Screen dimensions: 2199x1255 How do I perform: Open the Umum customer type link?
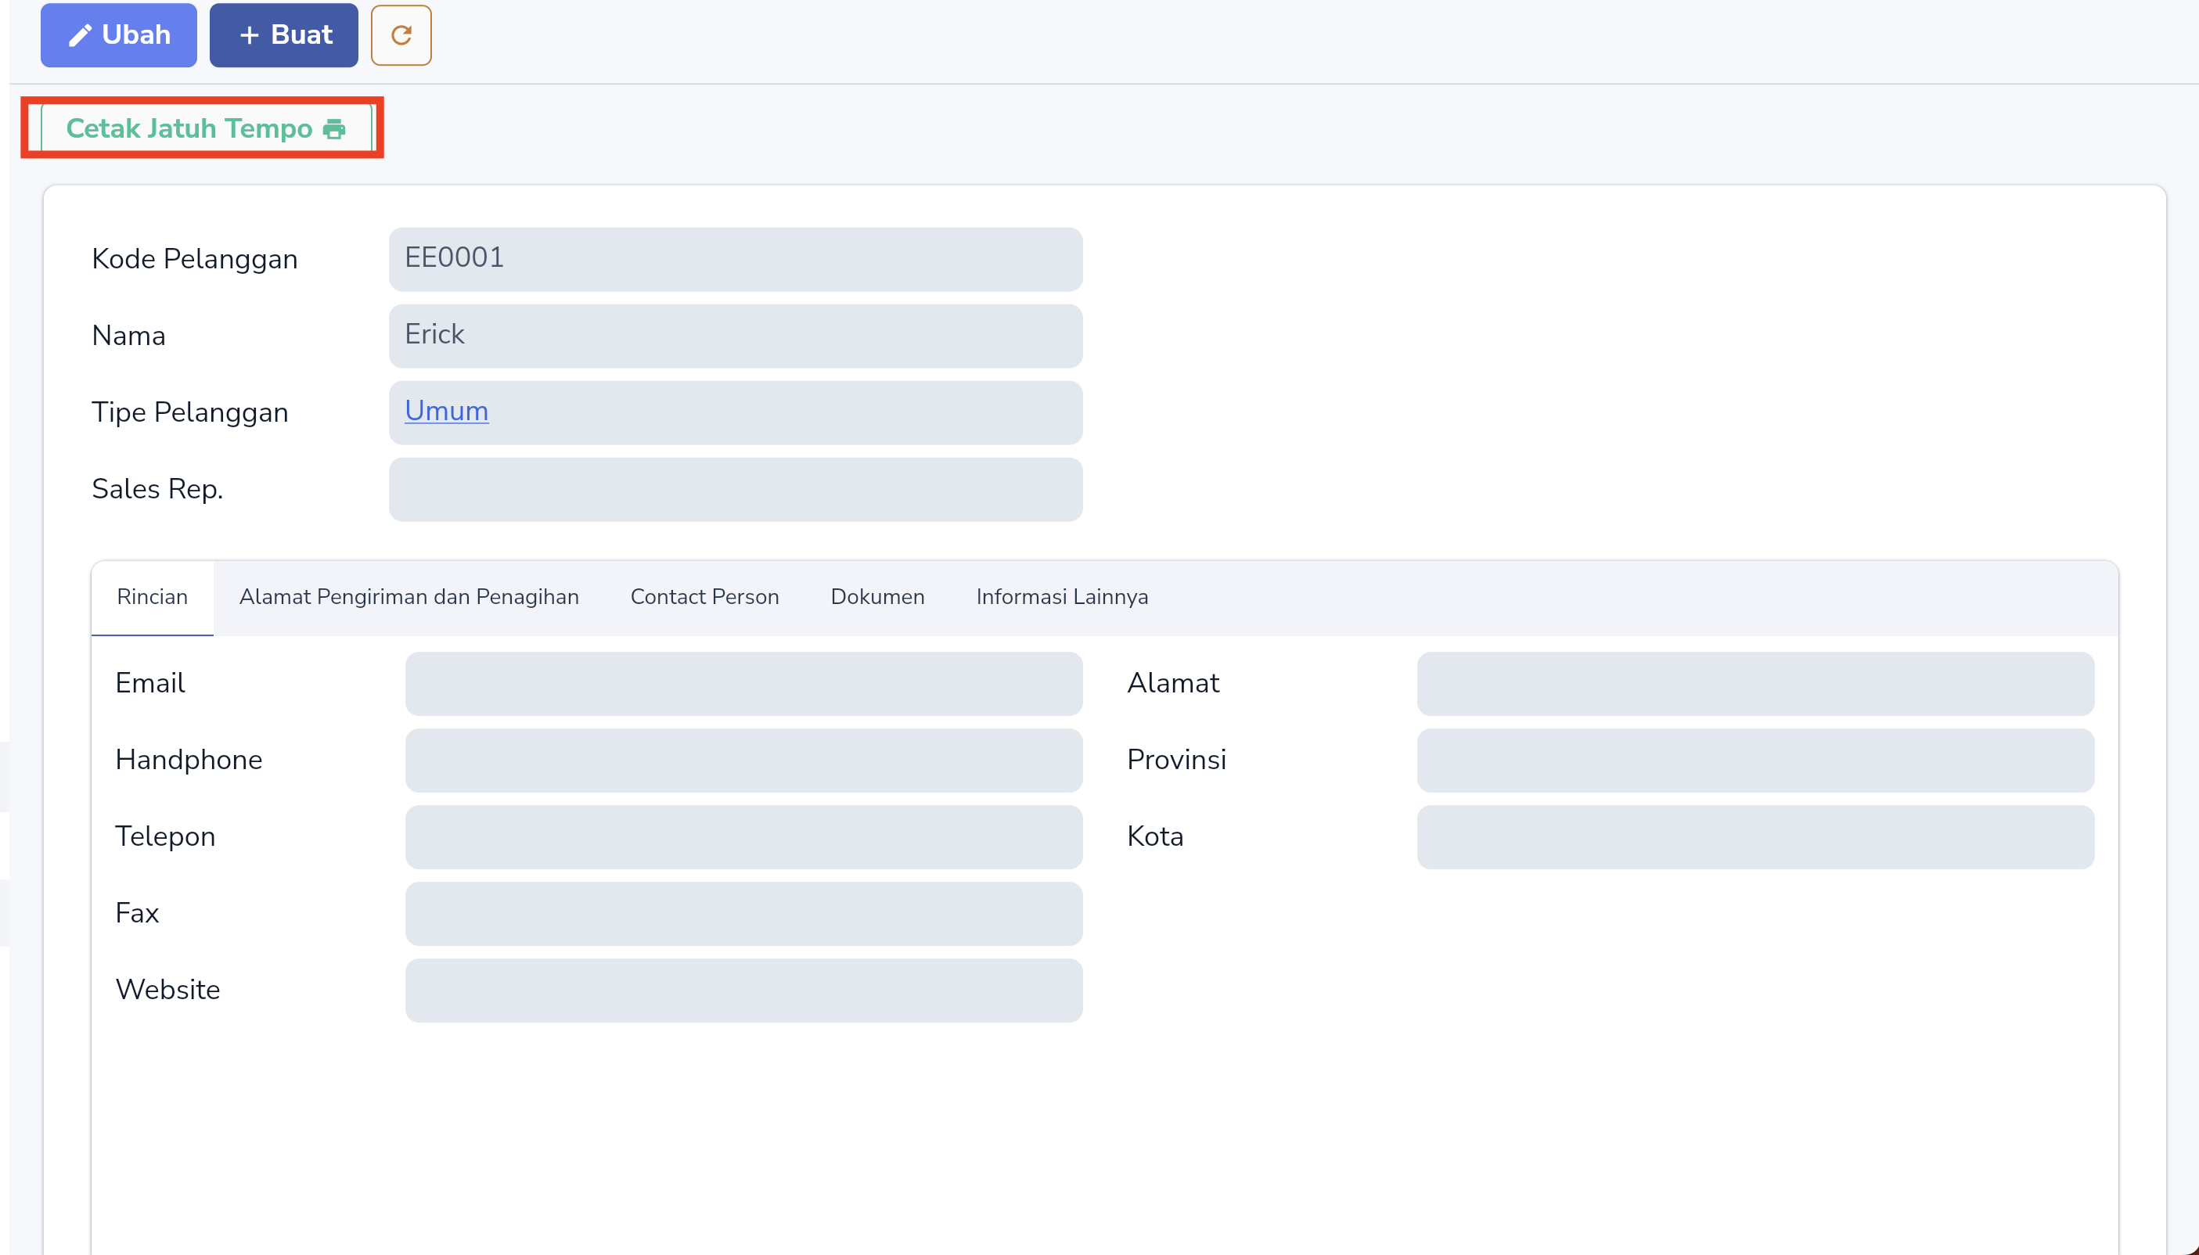(447, 411)
